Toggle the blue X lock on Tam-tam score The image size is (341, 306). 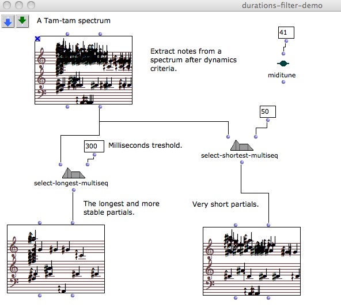(x=37, y=39)
